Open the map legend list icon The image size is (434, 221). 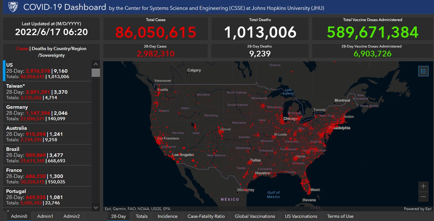pos(423,71)
